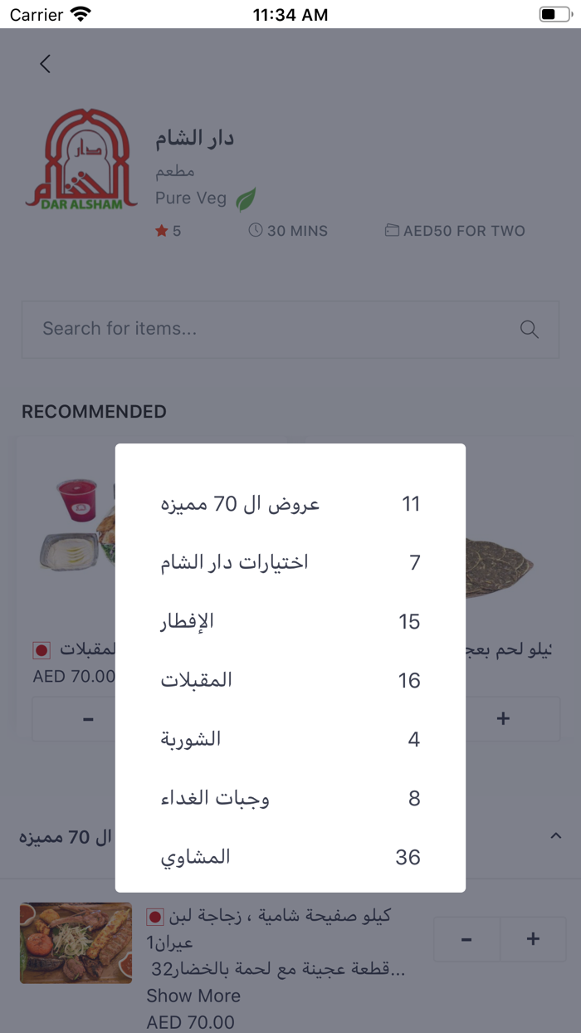Tap the Search for items input field

tap(249, 330)
